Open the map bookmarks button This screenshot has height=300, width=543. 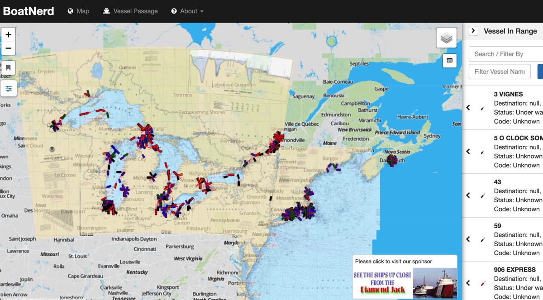tap(8, 68)
